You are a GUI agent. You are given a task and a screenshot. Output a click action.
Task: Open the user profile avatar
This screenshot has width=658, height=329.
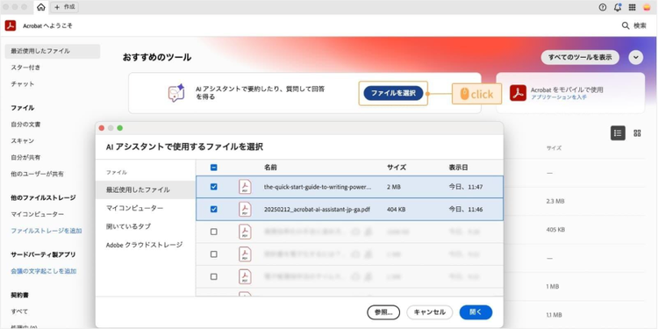pyautogui.click(x=647, y=7)
